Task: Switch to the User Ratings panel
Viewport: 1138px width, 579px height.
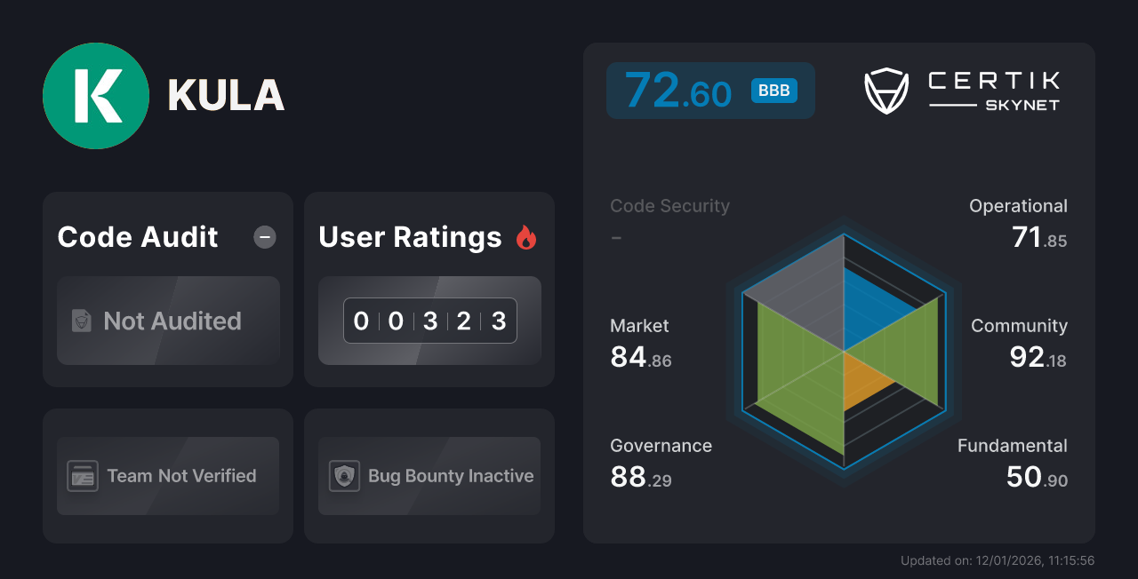Action: [x=429, y=289]
